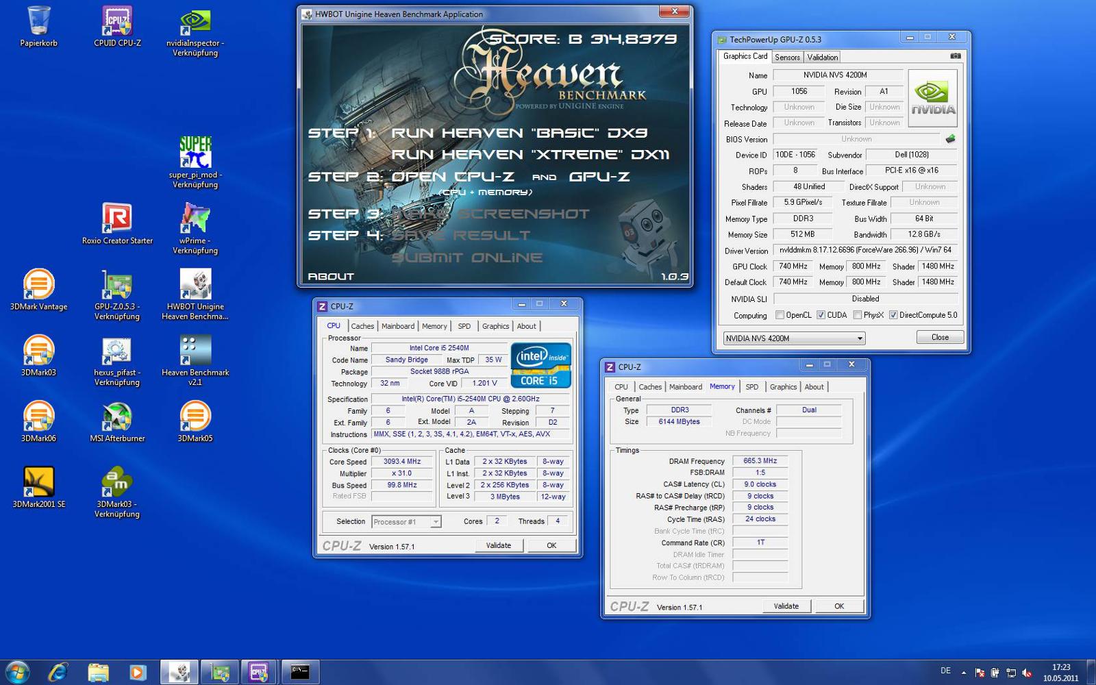Open the Roxio Creator Starter icon
This screenshot has width=1096, height=685.
tap(117, 223)
